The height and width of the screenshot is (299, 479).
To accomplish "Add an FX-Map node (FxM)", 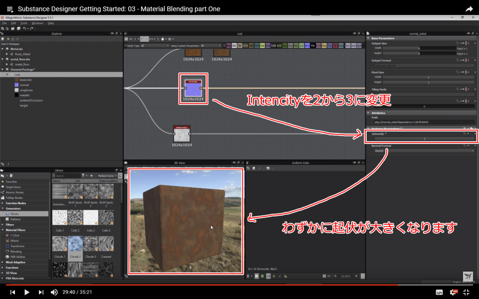I will [273, 45].
